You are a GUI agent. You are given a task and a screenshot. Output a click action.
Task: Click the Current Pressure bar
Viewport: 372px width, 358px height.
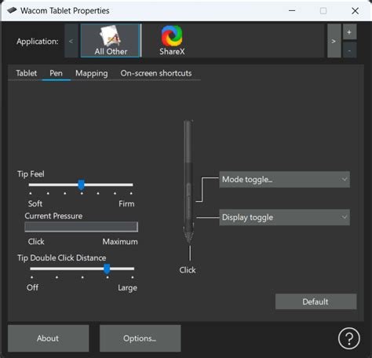coord(81,227)
